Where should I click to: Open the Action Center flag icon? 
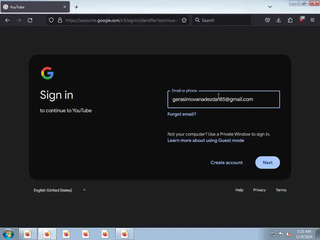[281, 234]
